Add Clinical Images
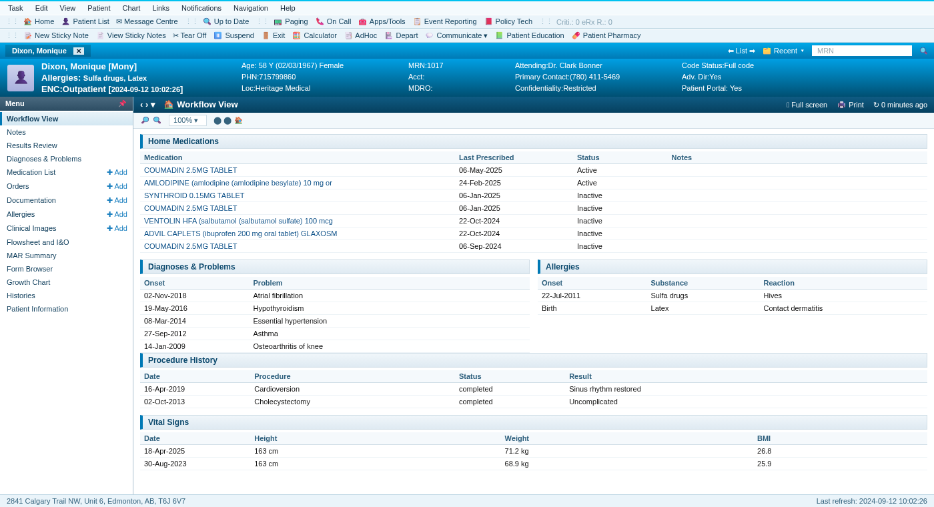Screen dimensions: 934x507 pyautogui.click(x=117, y=228)
